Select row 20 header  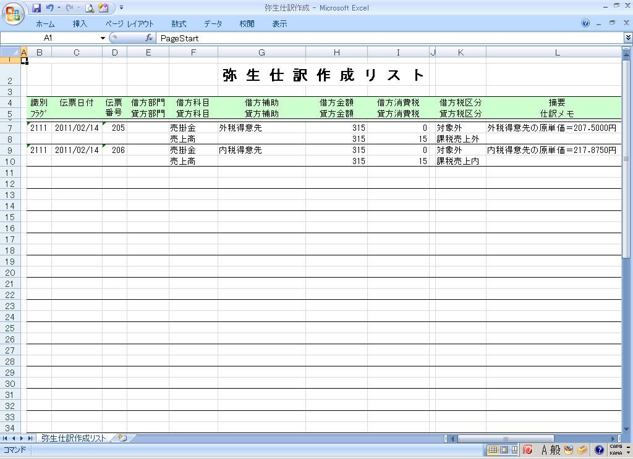coord(10,273)
